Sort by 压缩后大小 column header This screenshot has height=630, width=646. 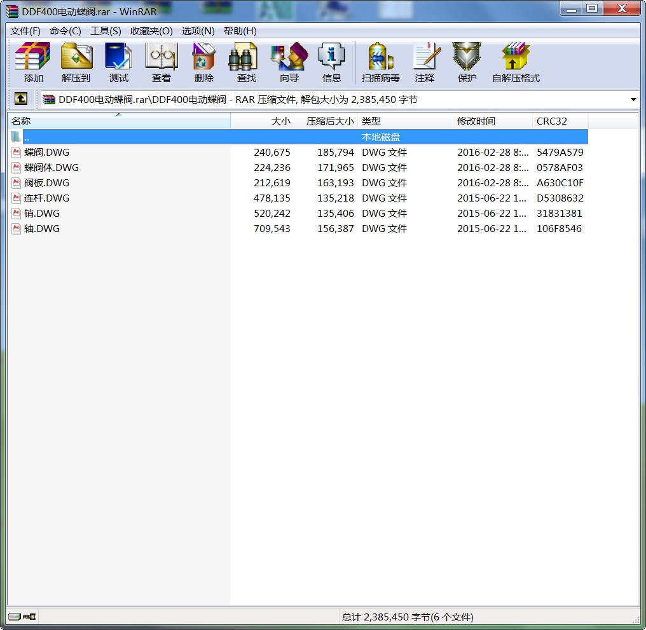pos(326,121)
